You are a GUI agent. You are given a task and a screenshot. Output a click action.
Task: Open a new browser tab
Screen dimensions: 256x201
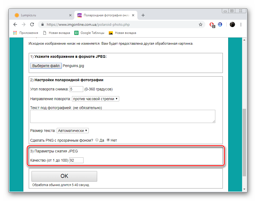pos(143,15)
